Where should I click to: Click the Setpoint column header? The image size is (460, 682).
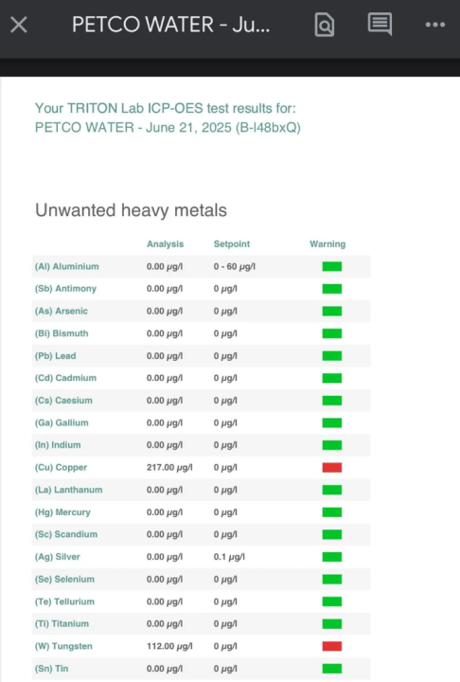[232, 244]
